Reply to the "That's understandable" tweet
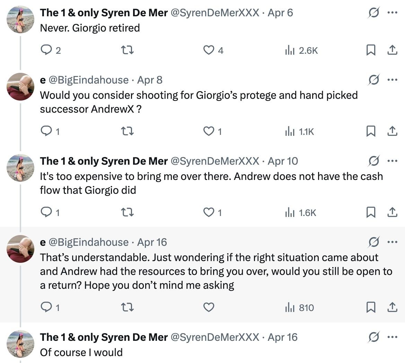Image resolution: width=405 pixels, height=363 pixels. (46, 308)
